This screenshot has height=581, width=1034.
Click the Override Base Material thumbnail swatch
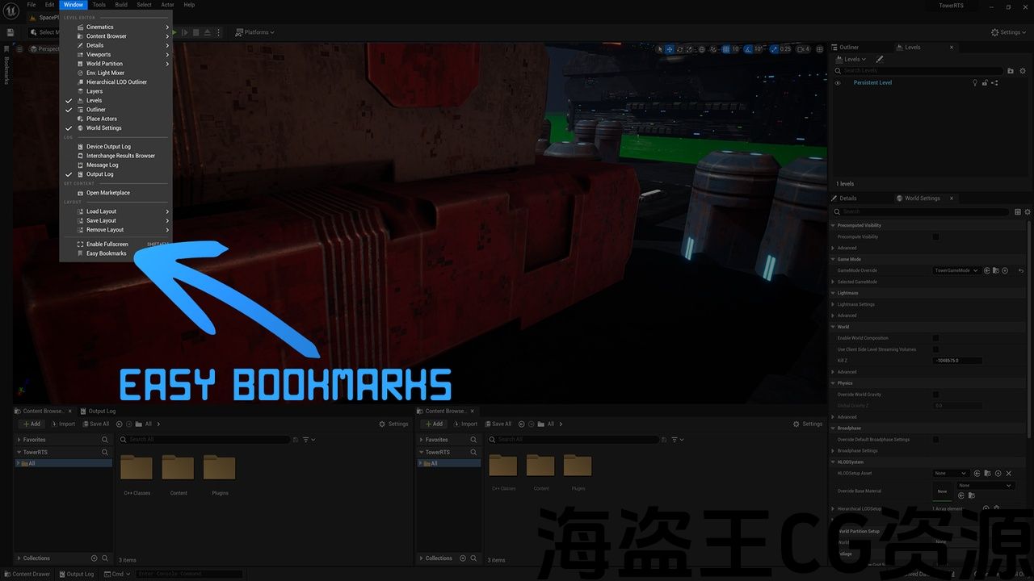942,491
